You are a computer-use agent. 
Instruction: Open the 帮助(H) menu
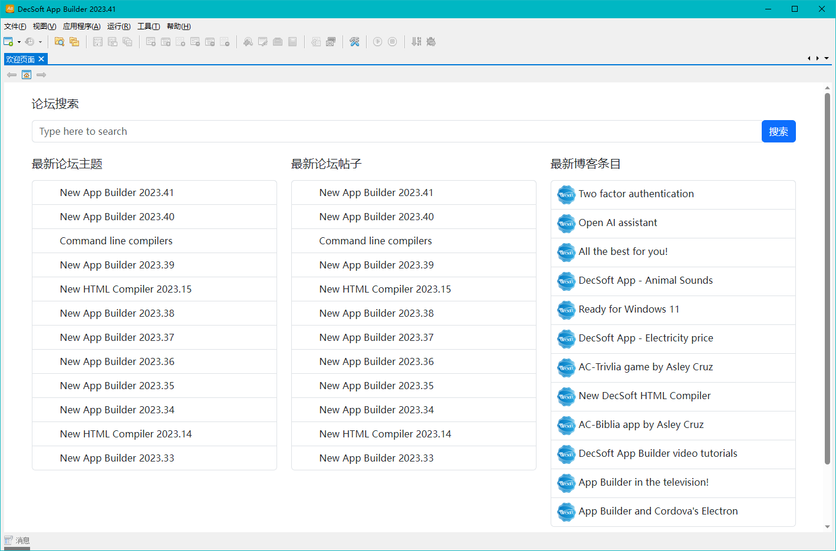point(179,26)
